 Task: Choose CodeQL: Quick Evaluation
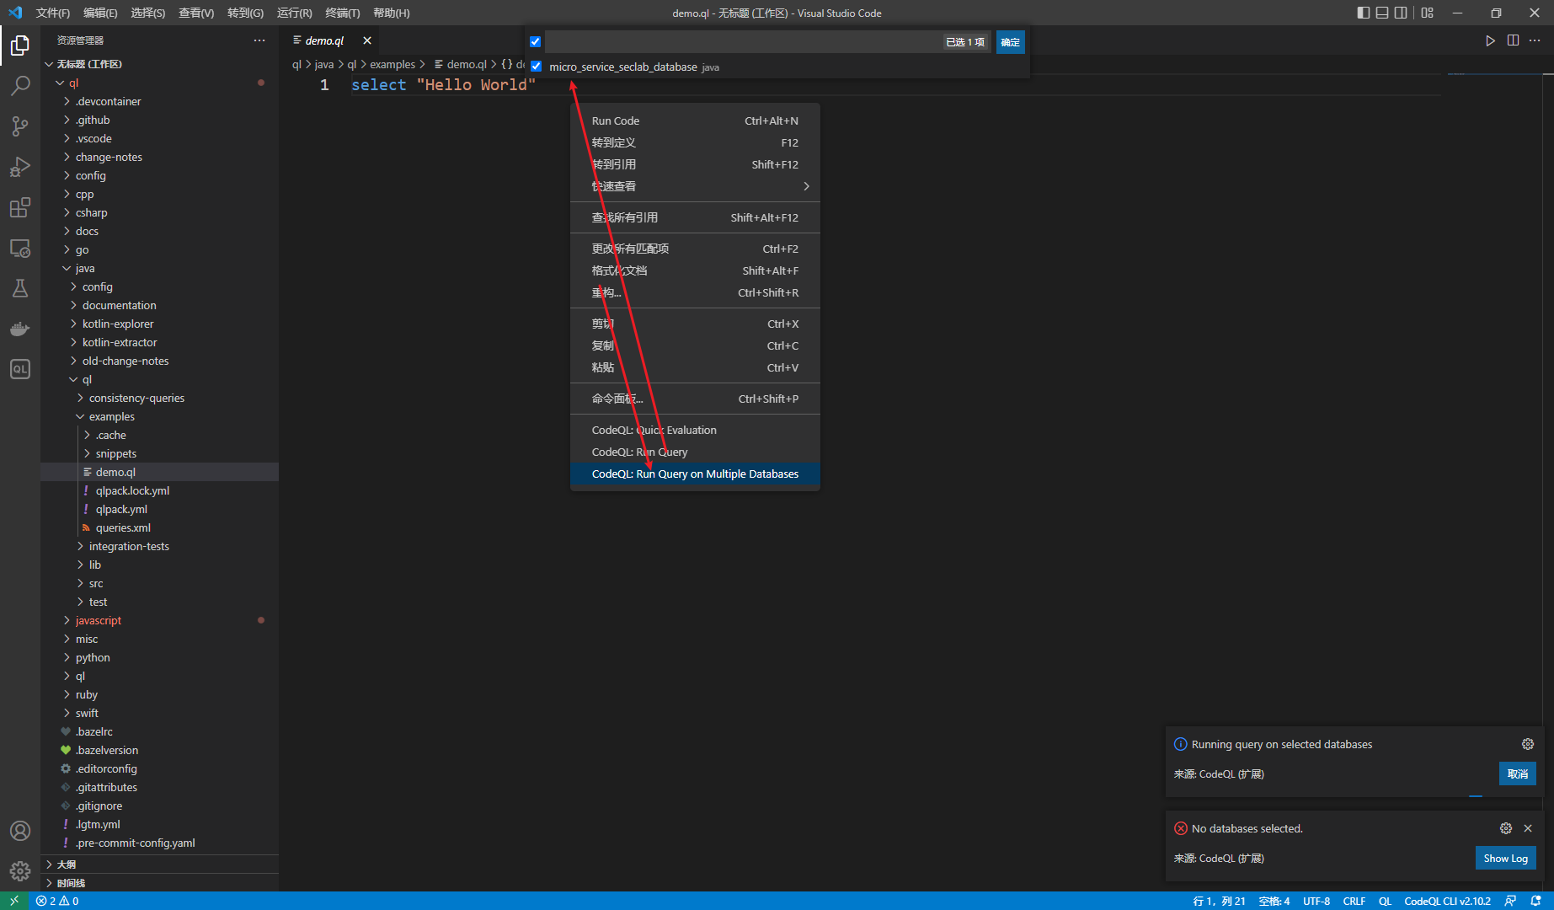click(695, 430)
